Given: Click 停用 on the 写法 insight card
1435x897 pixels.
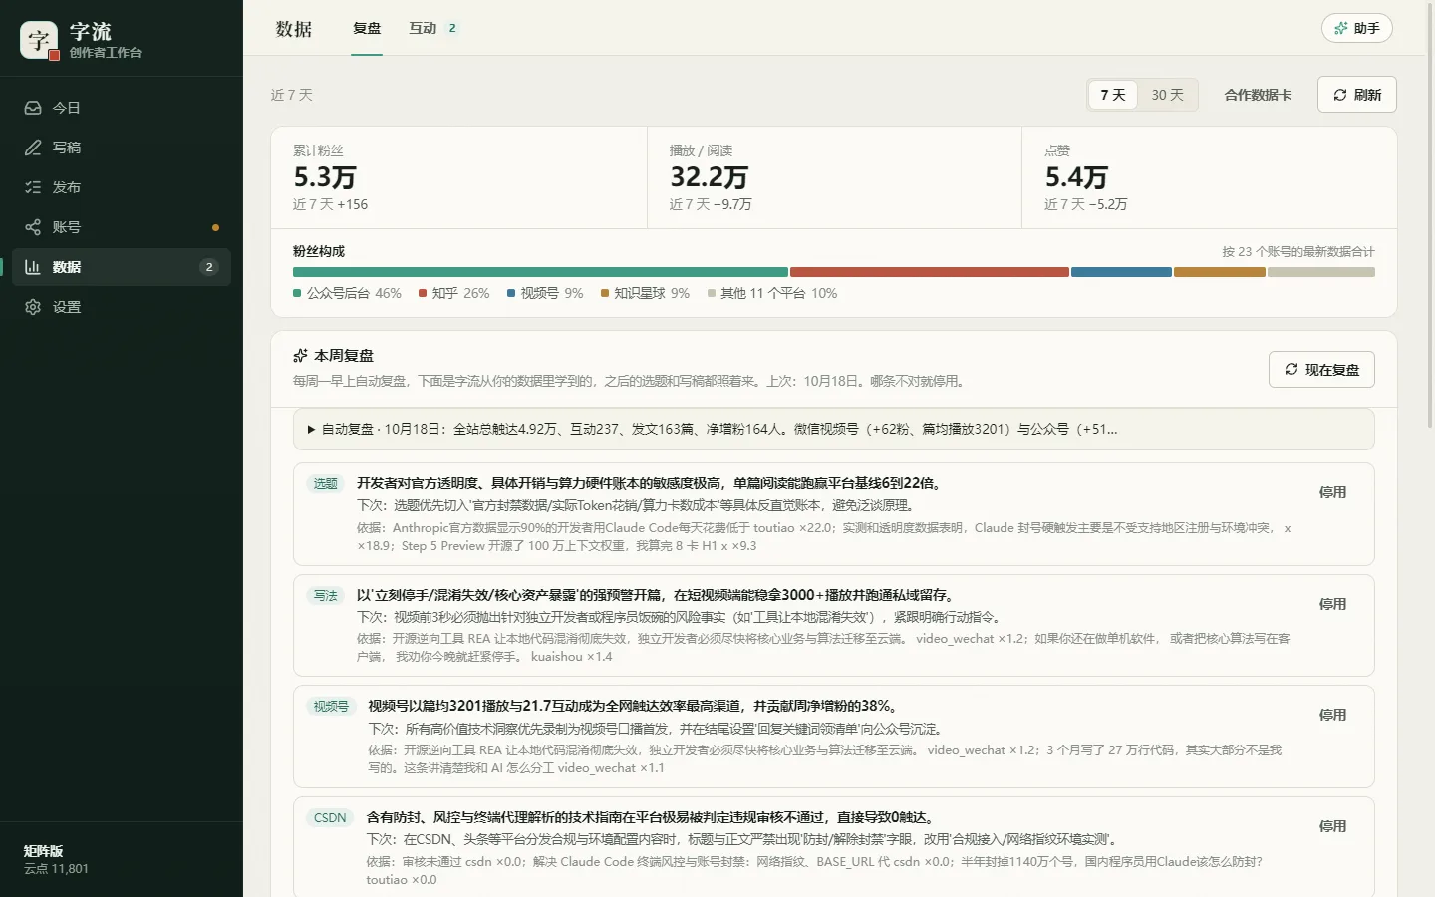Looking at the screenshot, I should pyautogui.click(x=1332, y=604).
